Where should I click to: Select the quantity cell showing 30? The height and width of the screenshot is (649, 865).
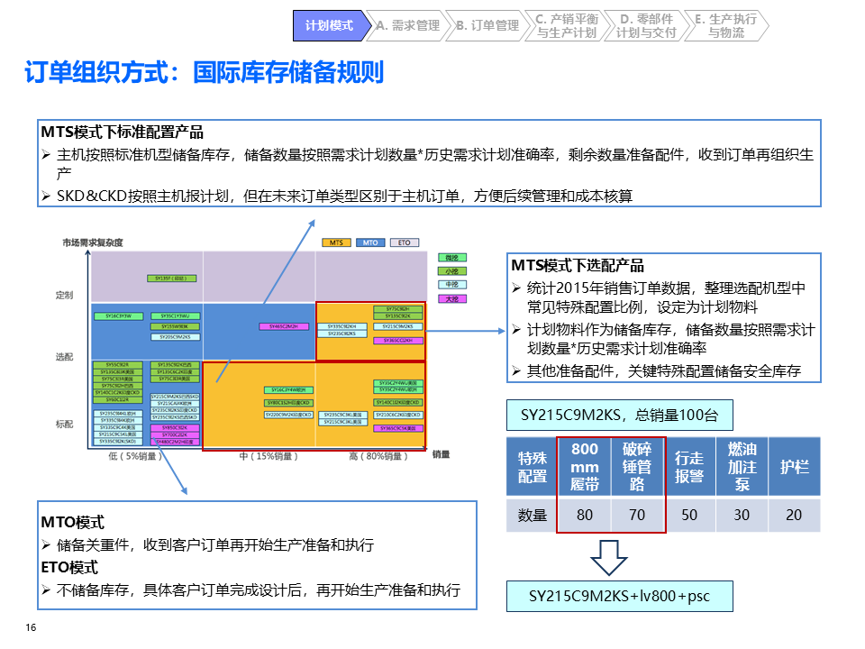pos(742,515)
